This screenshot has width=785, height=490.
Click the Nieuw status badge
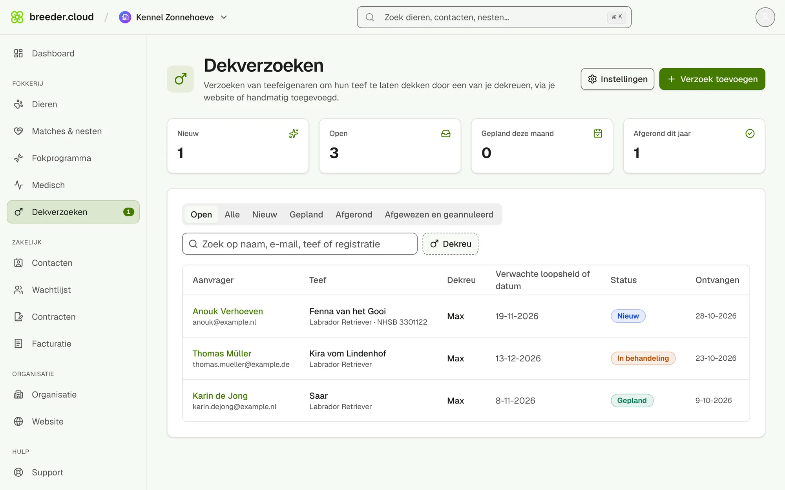tap(628, 316)
